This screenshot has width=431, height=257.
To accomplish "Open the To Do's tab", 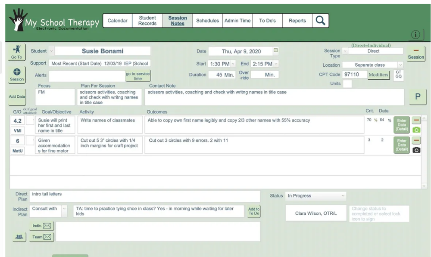I will click(x=268, y=21).
